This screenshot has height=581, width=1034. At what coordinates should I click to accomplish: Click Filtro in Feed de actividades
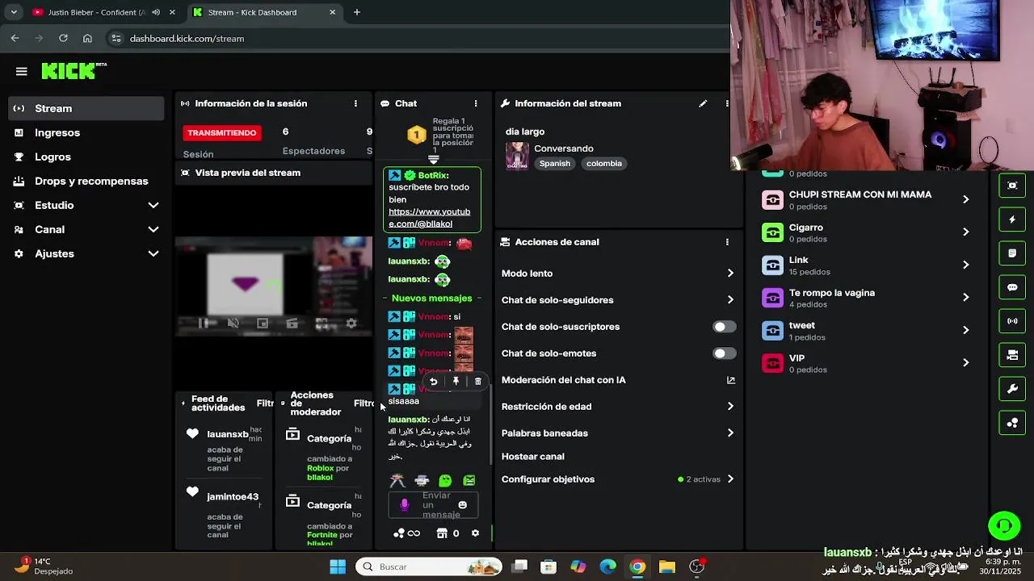click(265, 403)
